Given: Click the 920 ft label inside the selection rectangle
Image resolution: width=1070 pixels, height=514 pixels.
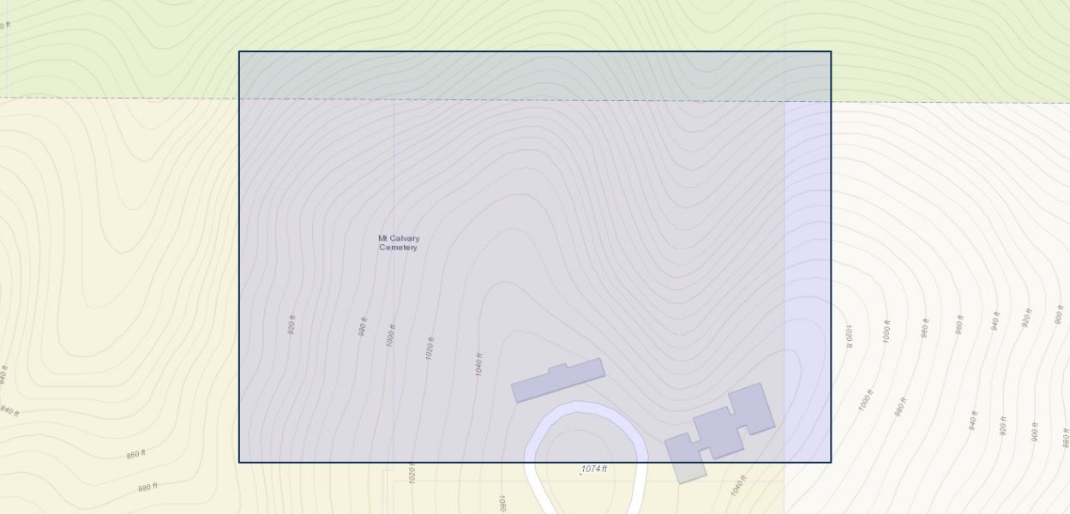Looking at the screenshot, I should coord(292,325).
